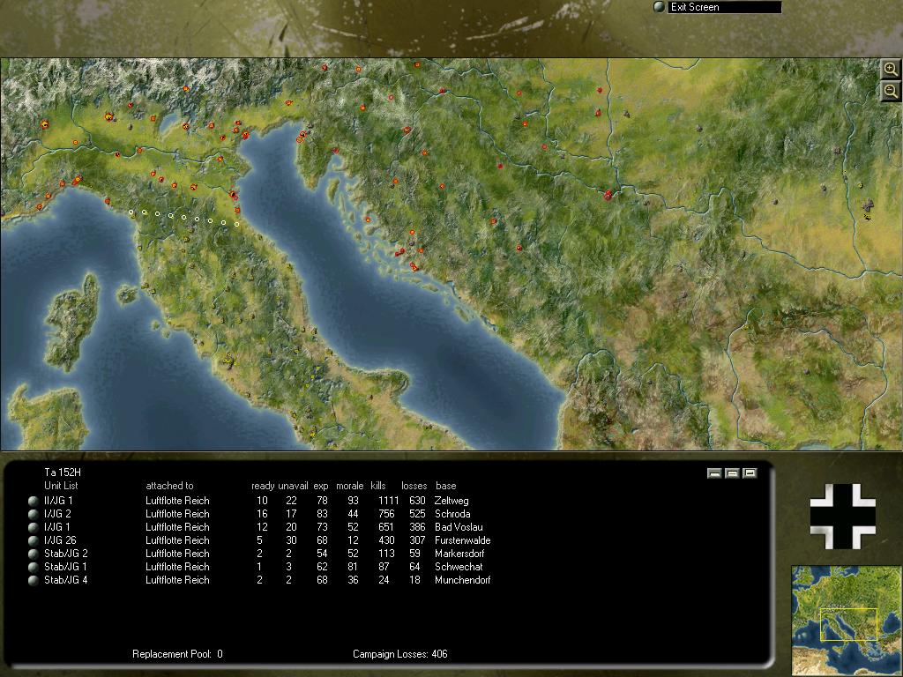
Task: Click the Schwechat base entry
Action: tap(459, 567)
